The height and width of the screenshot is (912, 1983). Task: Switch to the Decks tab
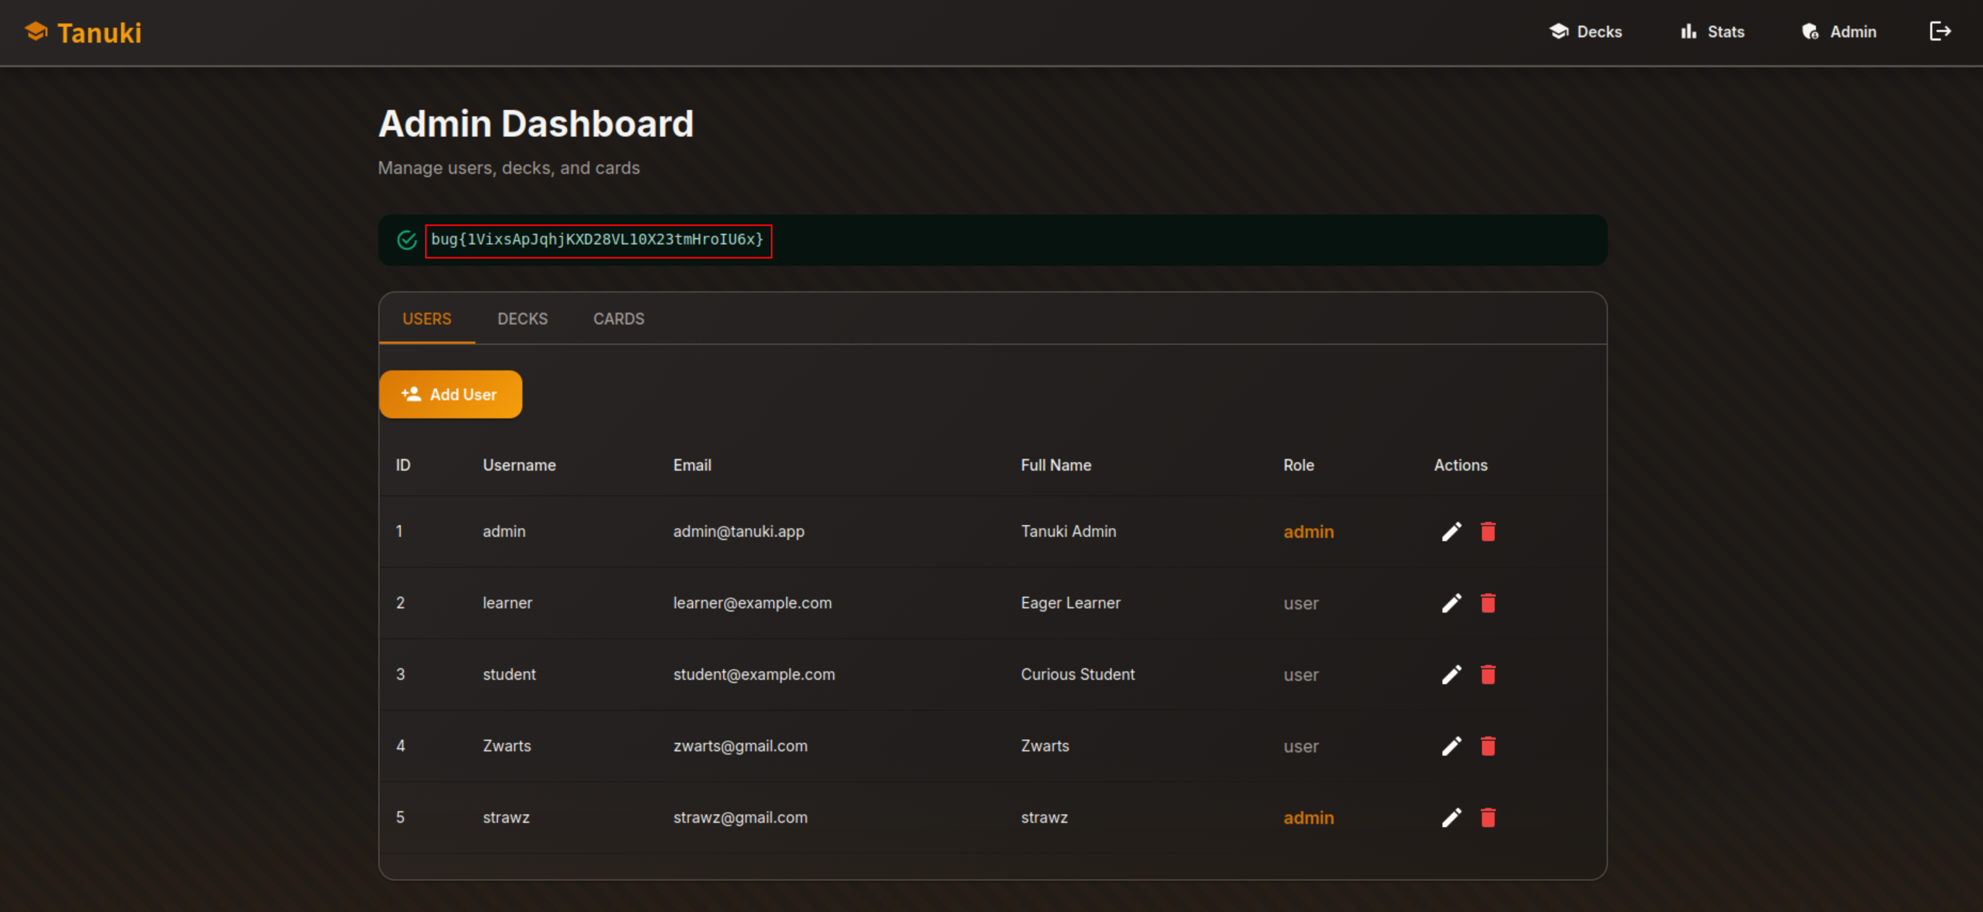[x=522, y=319]
